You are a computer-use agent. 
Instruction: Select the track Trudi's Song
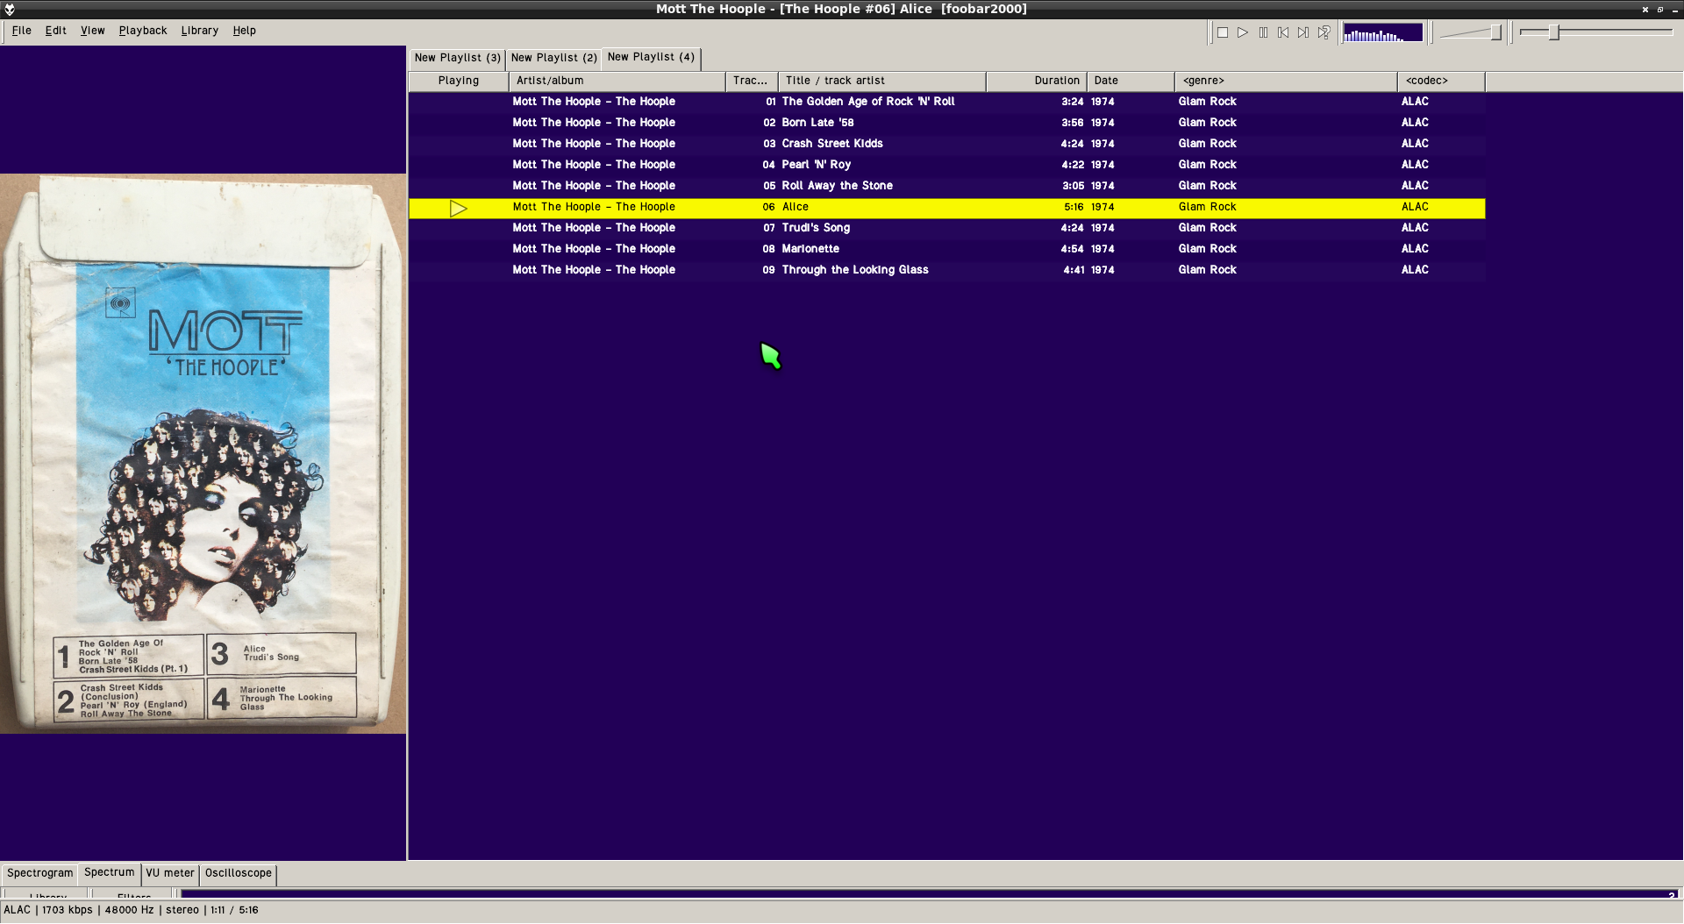(x=947, y=228)
